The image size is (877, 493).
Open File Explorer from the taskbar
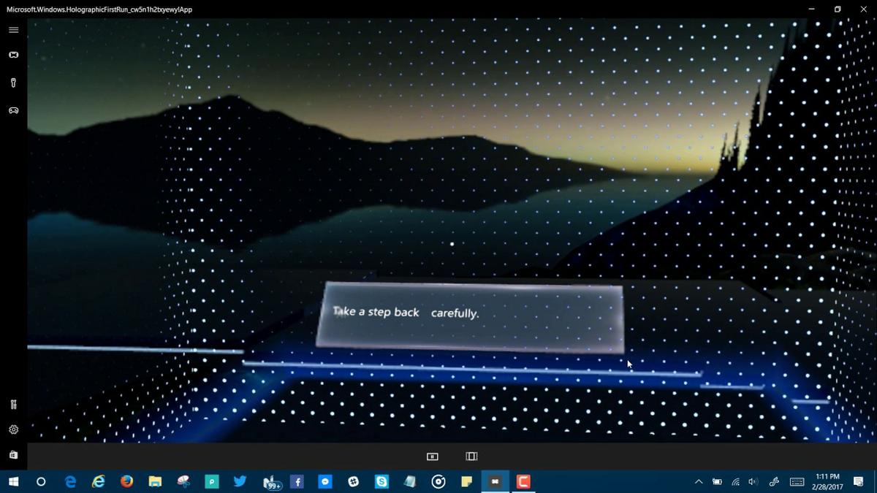pyautogui.click(x=155, y=481)
